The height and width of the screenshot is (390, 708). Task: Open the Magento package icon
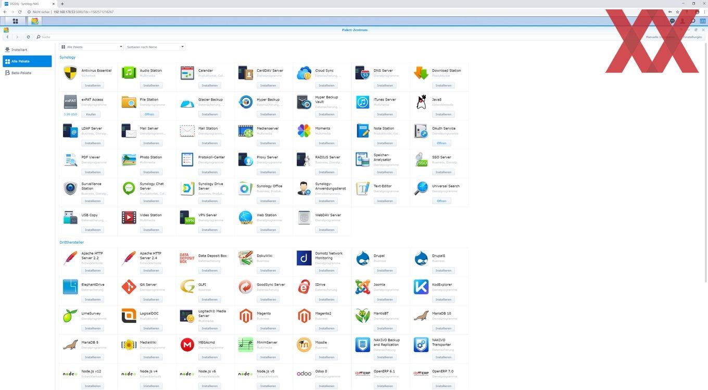[x=246, y=316]
